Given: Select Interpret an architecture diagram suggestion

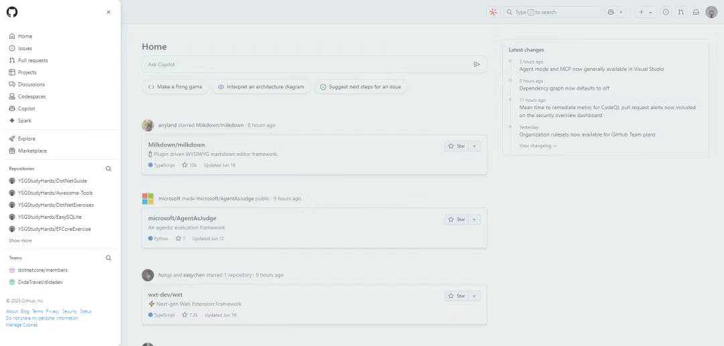Looking at the screenshot, I should coord(261,86).
